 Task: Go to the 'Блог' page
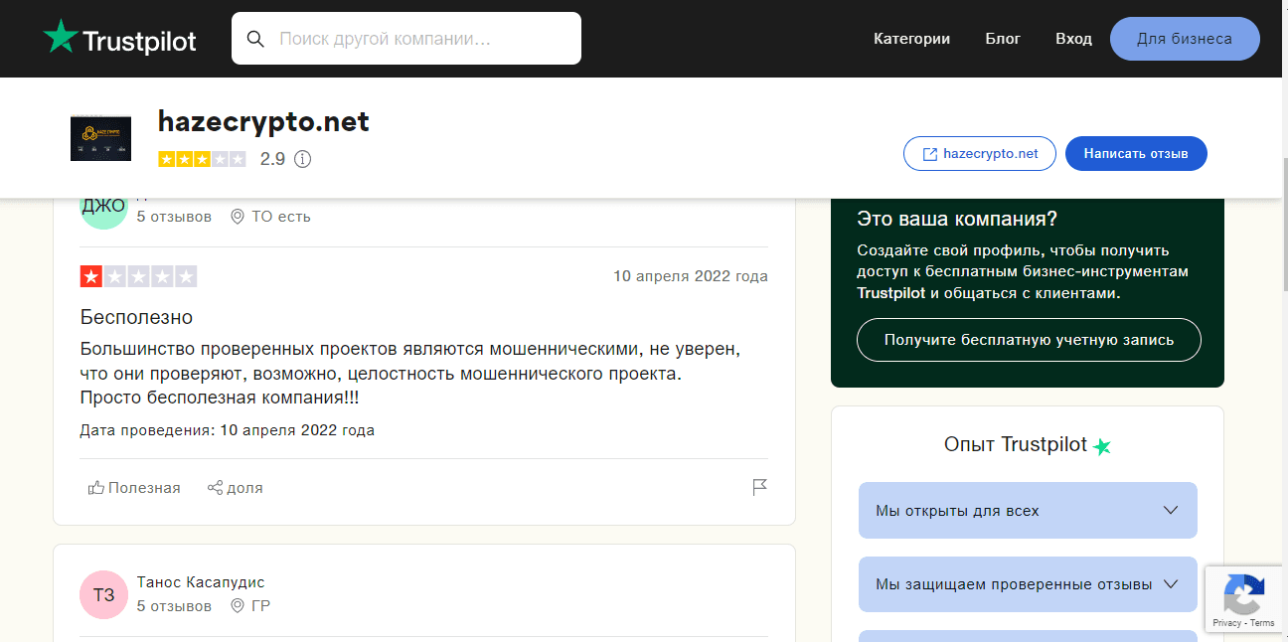(1003, 39)
